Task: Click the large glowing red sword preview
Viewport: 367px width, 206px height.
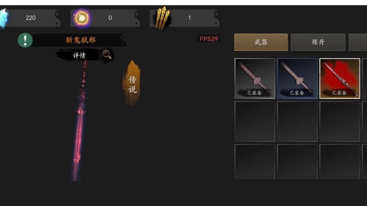Action: pos(80,120)
